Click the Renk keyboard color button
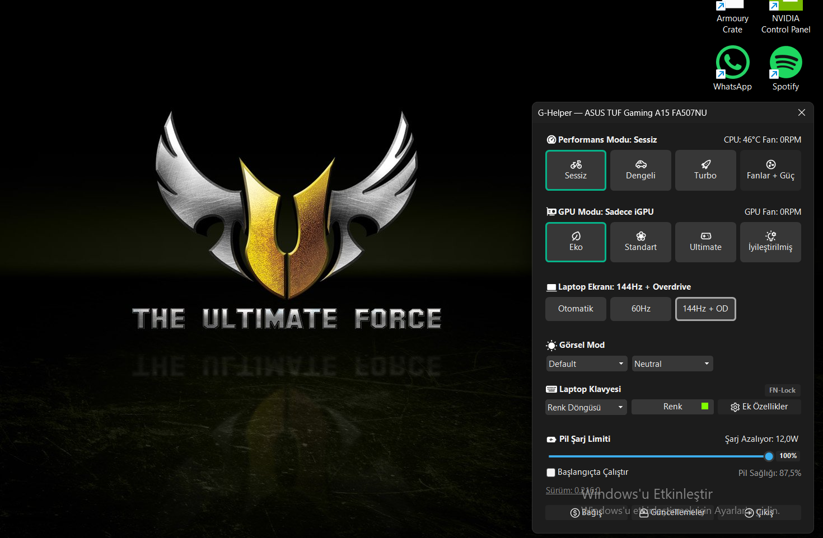This screenshot has height=538, width=823. point(672,407)
